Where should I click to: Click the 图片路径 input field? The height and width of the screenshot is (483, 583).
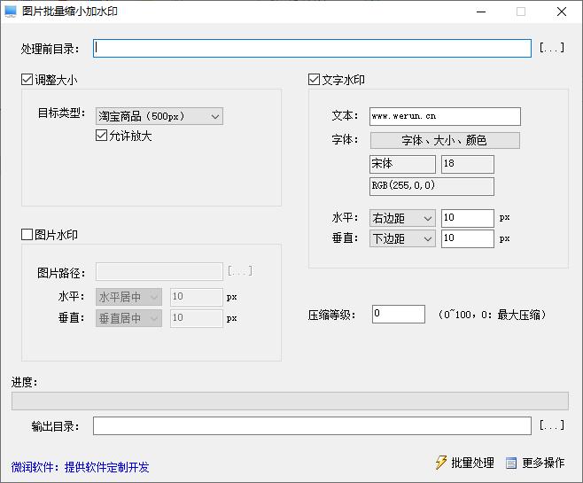click(x=159, y=271)
